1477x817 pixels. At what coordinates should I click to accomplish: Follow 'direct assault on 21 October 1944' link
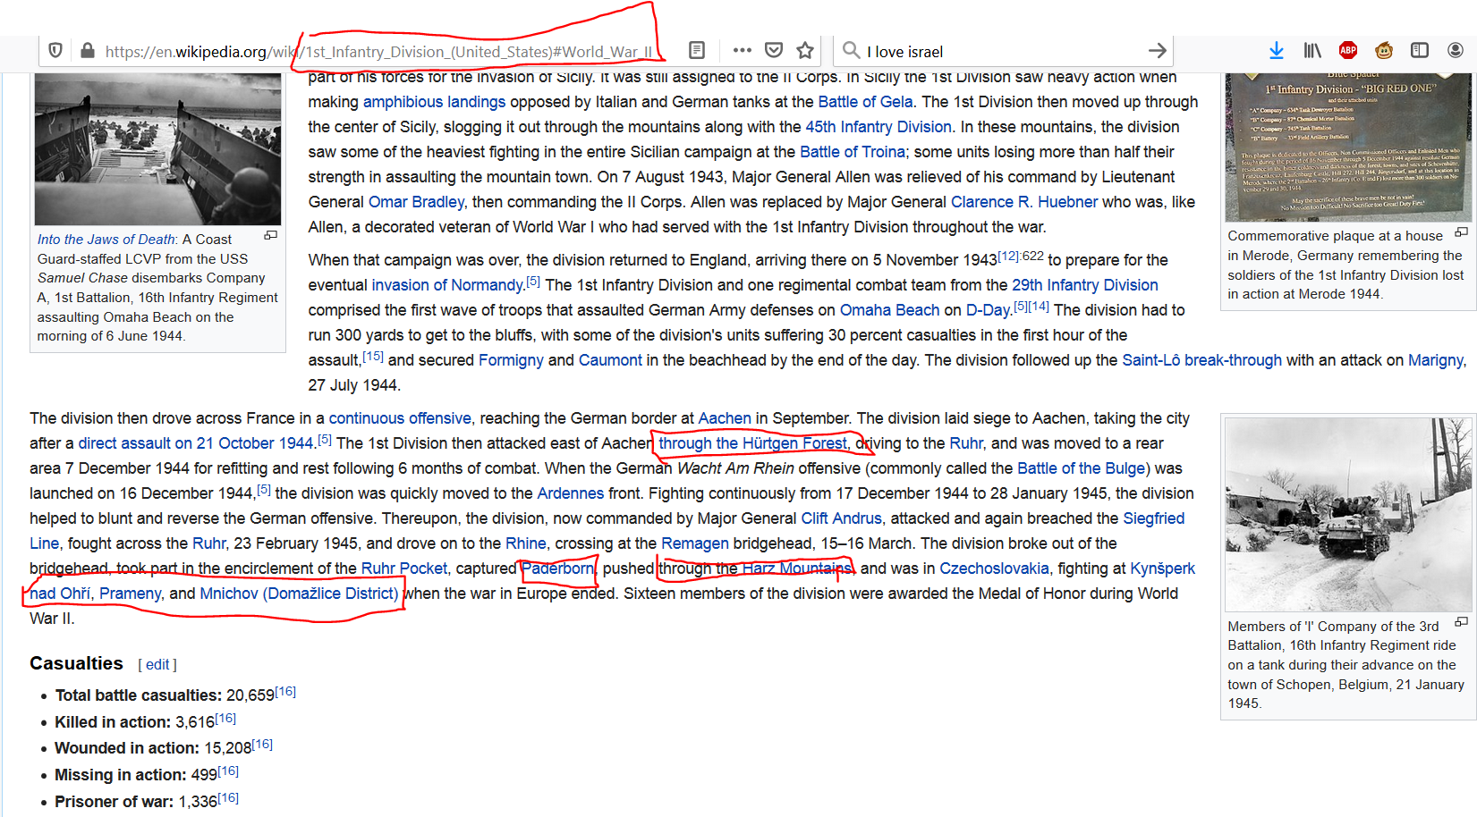(x=196, y=443)
